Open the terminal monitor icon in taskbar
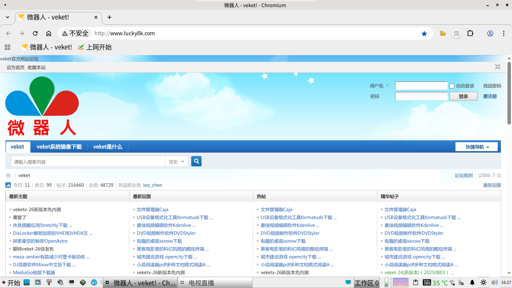 [x=72, y=282]
